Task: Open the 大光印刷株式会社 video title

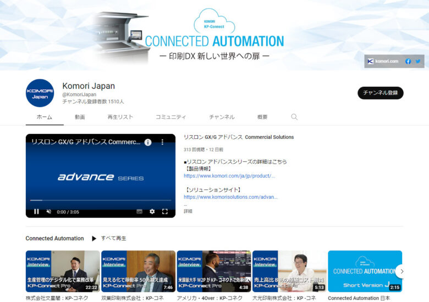Action: point(284,298)
